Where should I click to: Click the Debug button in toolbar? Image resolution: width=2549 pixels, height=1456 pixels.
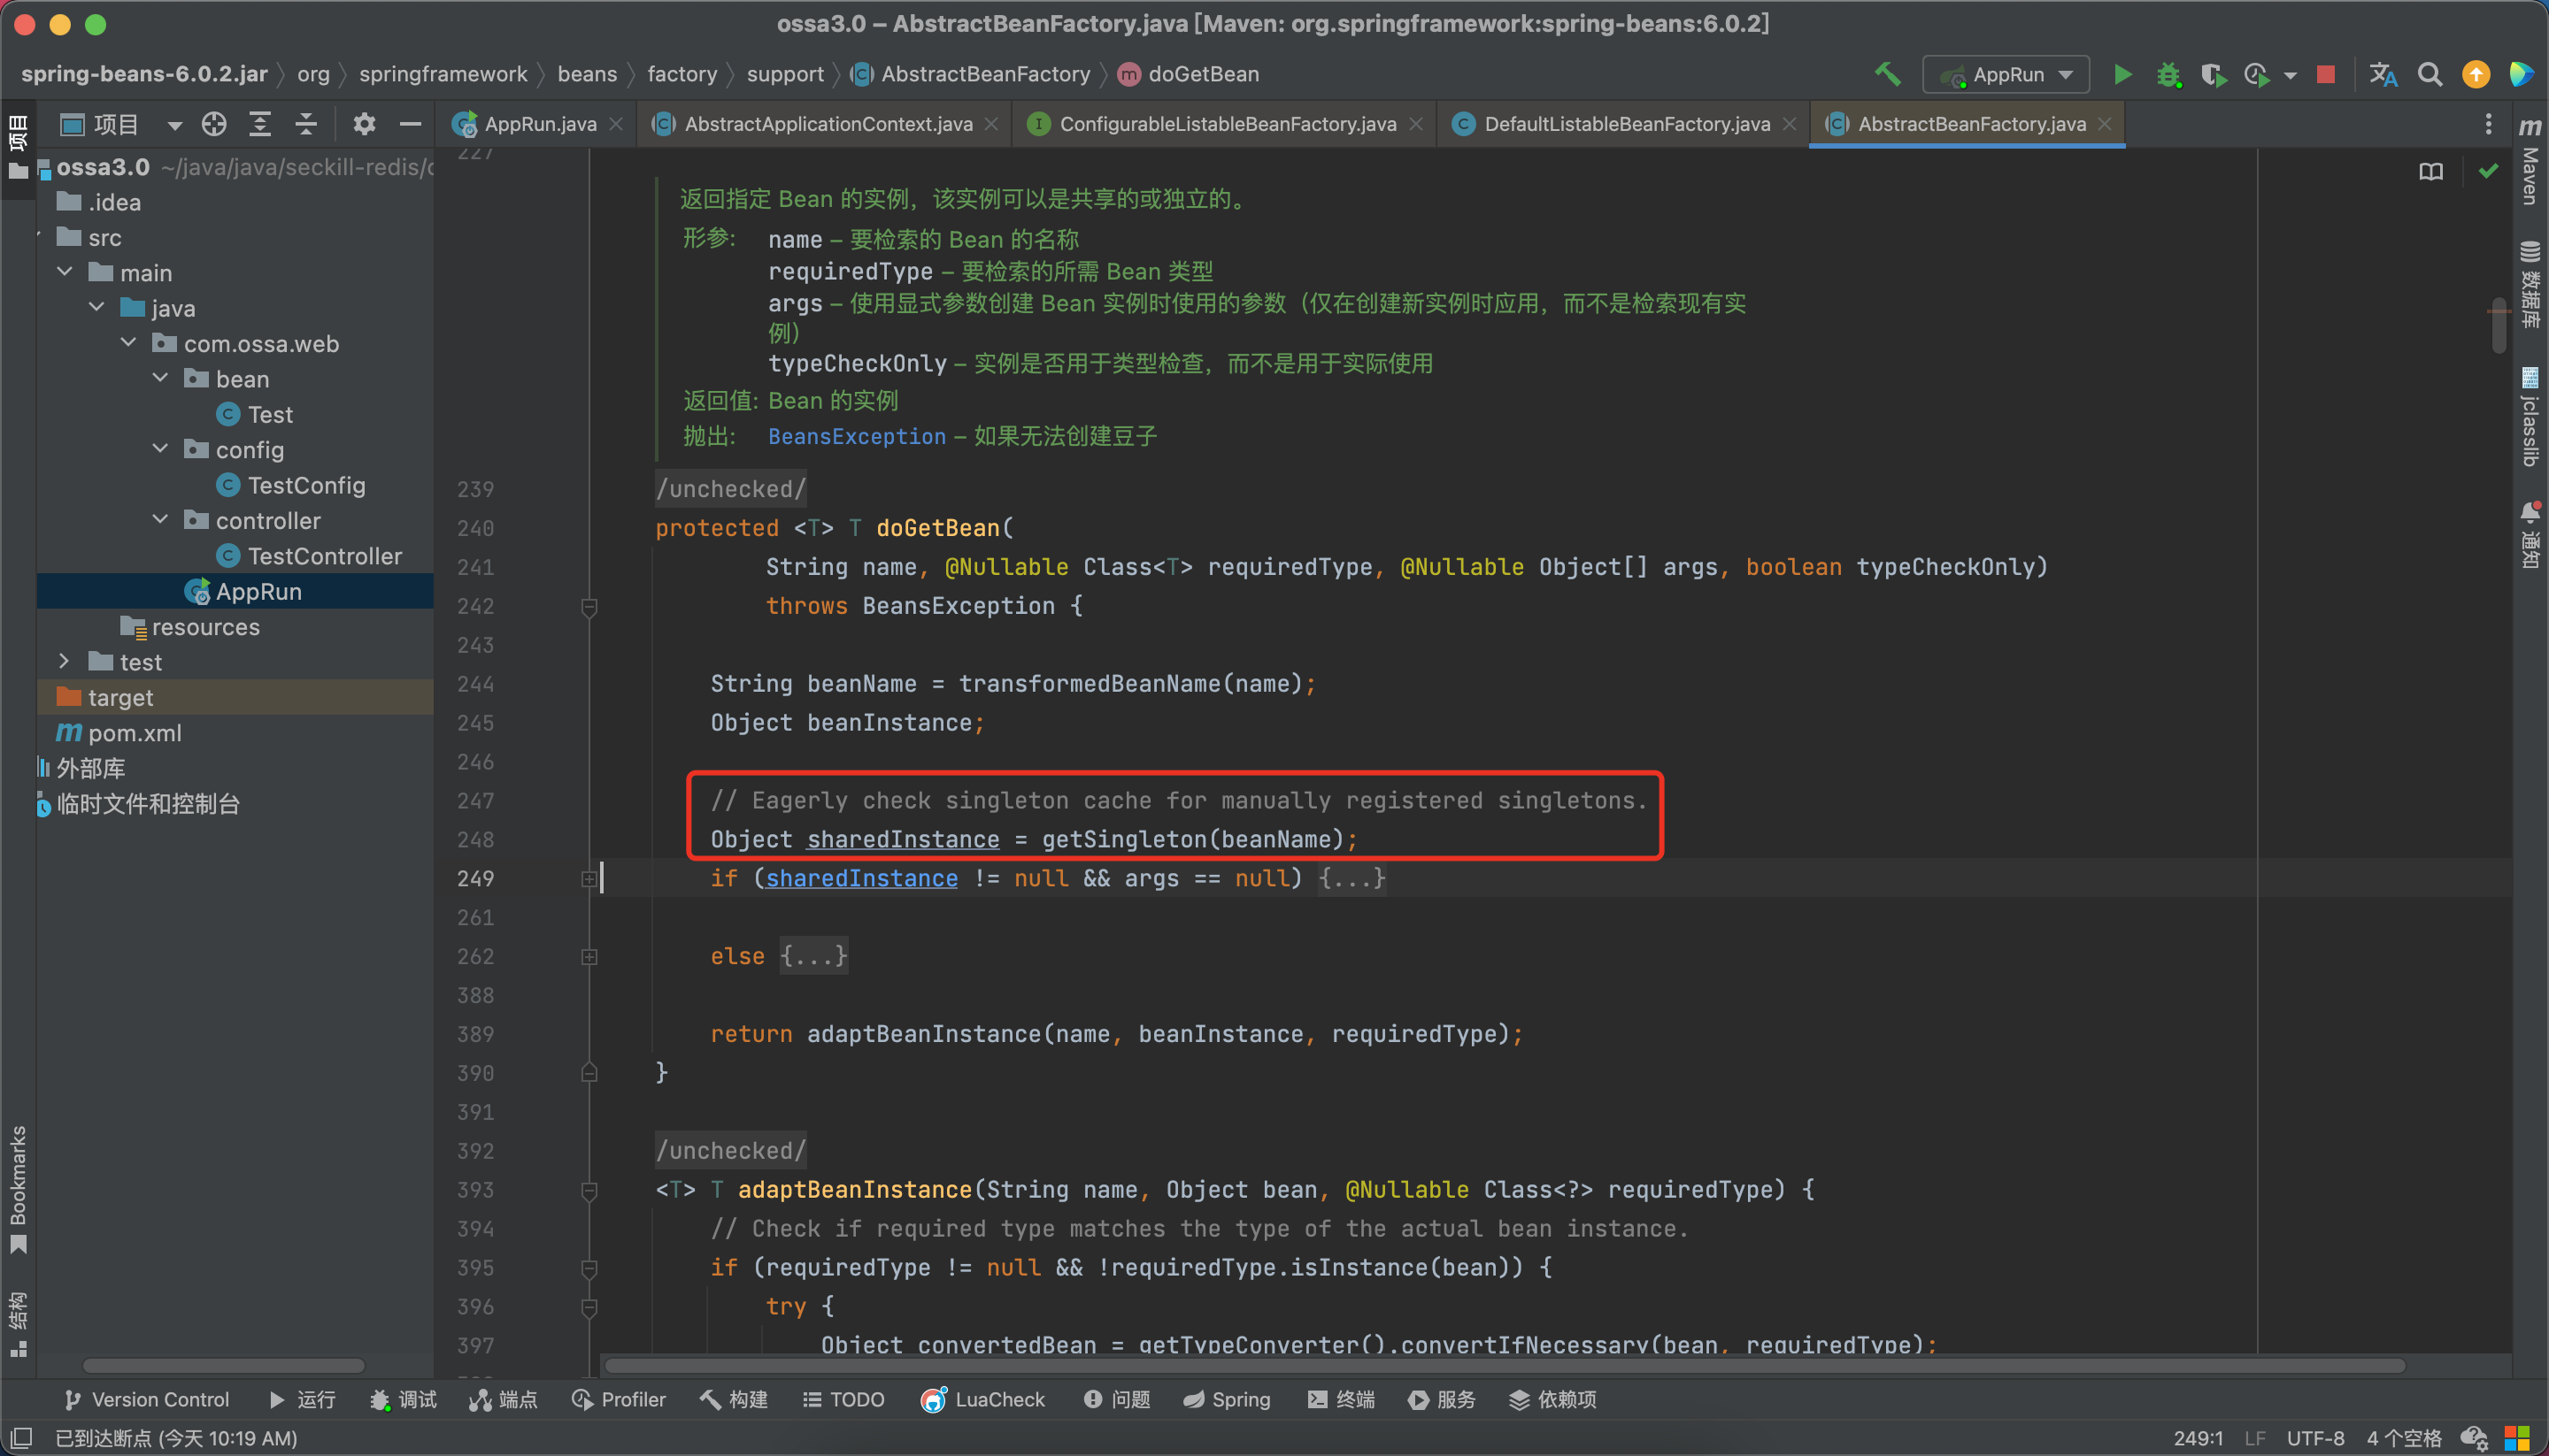2166,73
